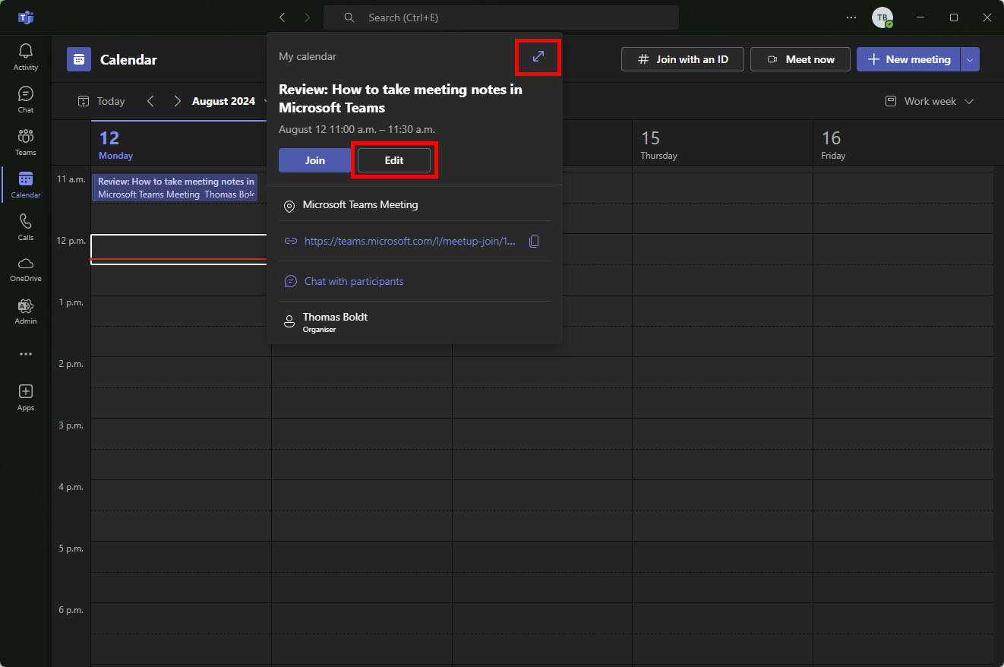Viewport: 1004px width, 667px height.
Task: Open OneDrive from the sidebar
Action: coord(26,270)
